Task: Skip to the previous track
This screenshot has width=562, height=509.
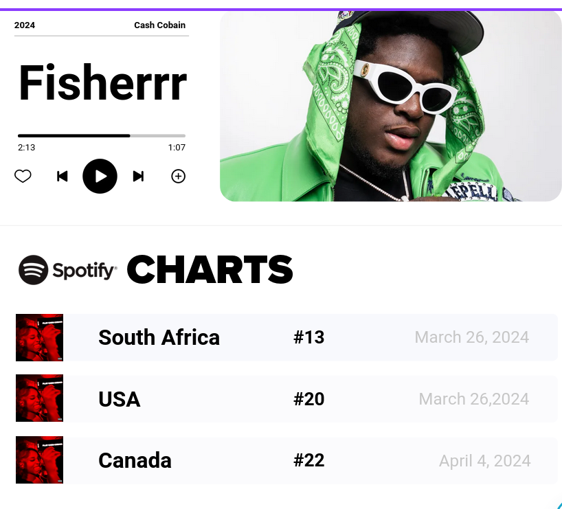Action: coord(63,176)
